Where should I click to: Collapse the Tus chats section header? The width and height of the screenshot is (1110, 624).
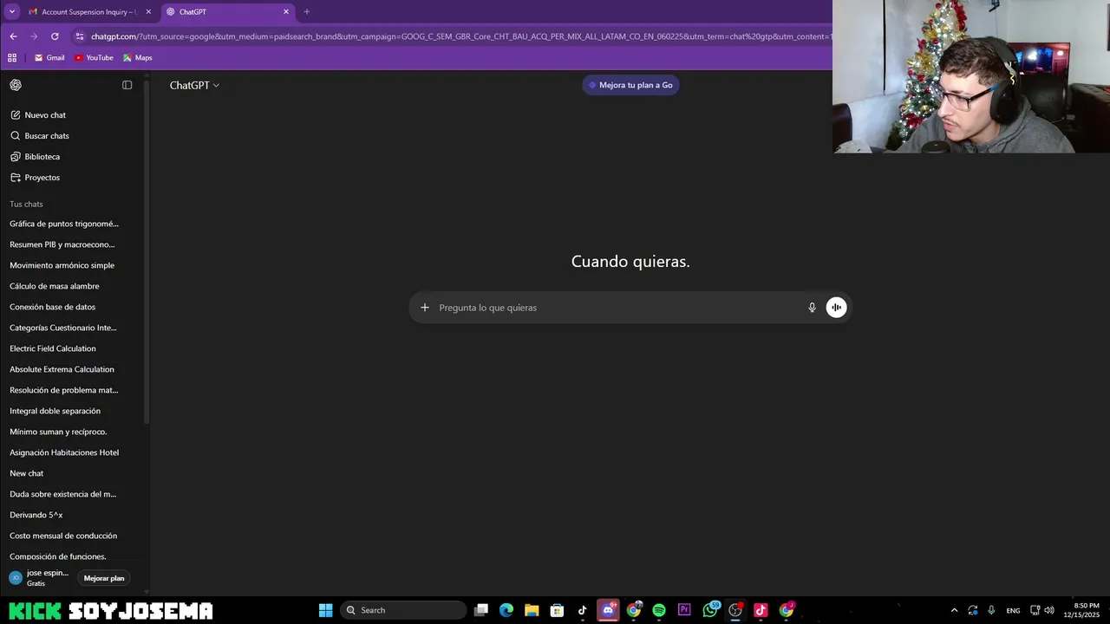point(26,205)
